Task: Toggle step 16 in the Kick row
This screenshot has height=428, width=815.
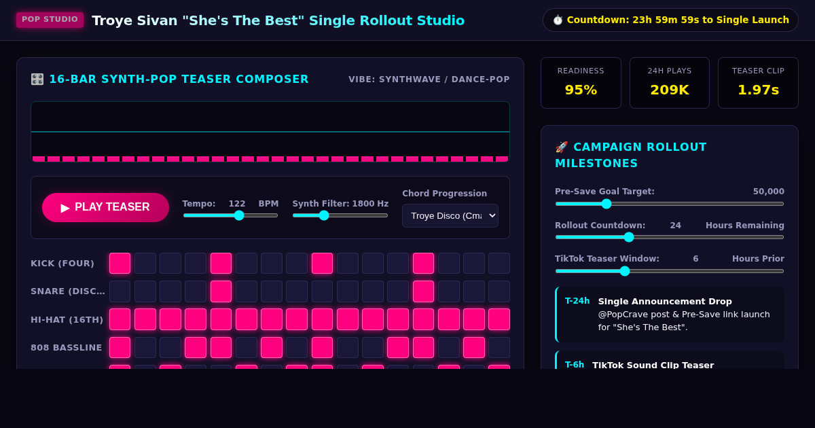Action: tap(499, 264)
